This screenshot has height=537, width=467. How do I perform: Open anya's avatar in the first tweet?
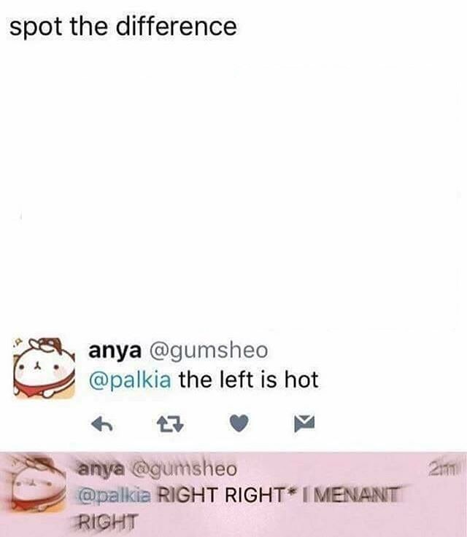pyautogui.click(x=44, y=368)
